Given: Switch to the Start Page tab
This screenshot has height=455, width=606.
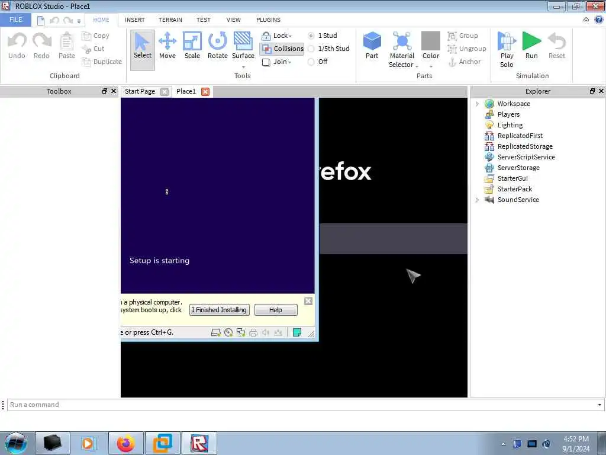Looking at the screenshot, I should coord(140,91).
